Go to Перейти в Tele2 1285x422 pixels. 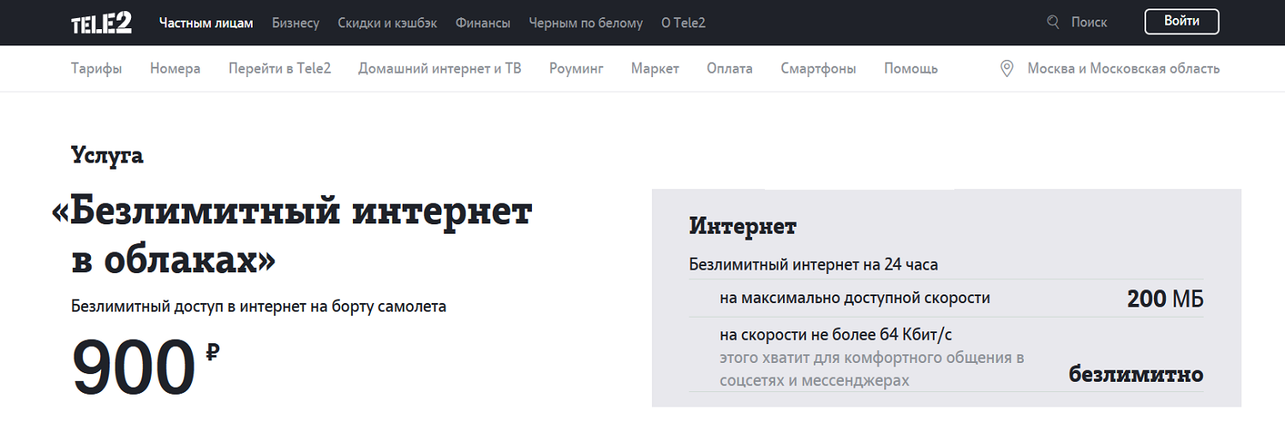[279, 68]
